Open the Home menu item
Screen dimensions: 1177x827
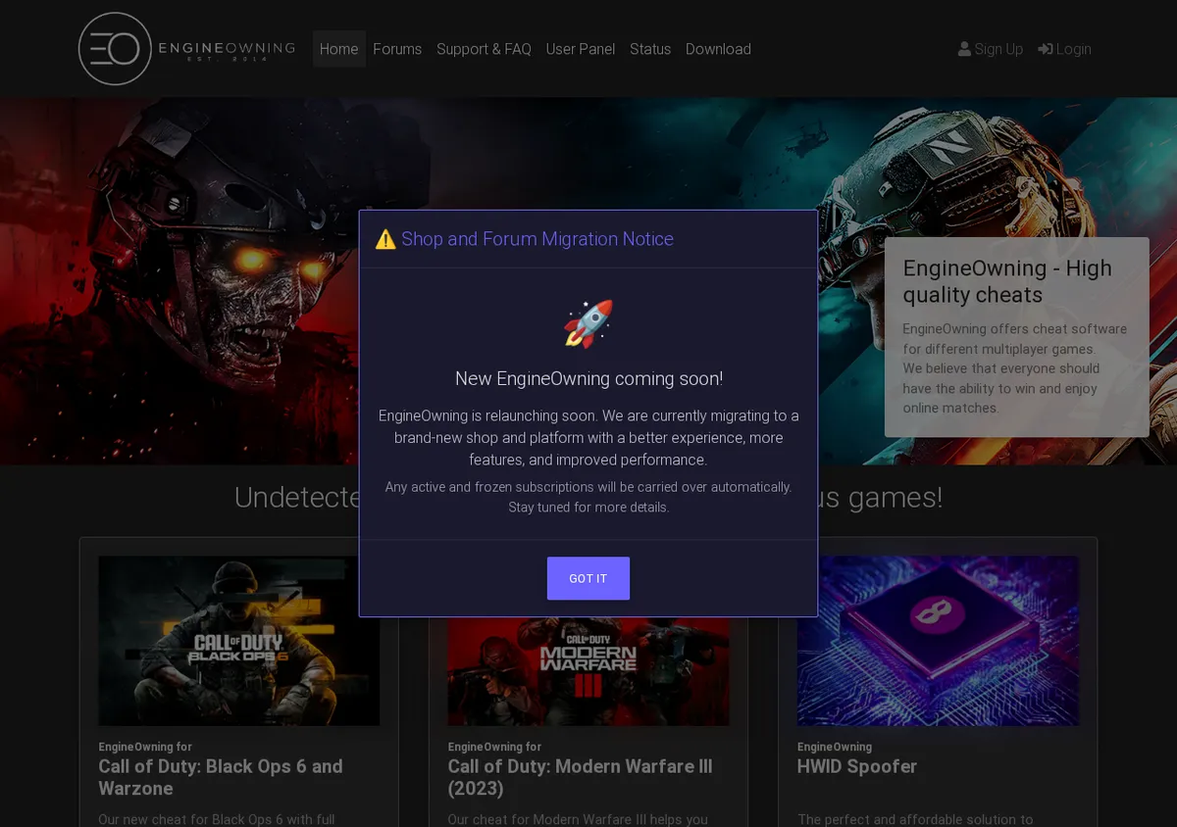pyautogui.click(x=339, y=49)
